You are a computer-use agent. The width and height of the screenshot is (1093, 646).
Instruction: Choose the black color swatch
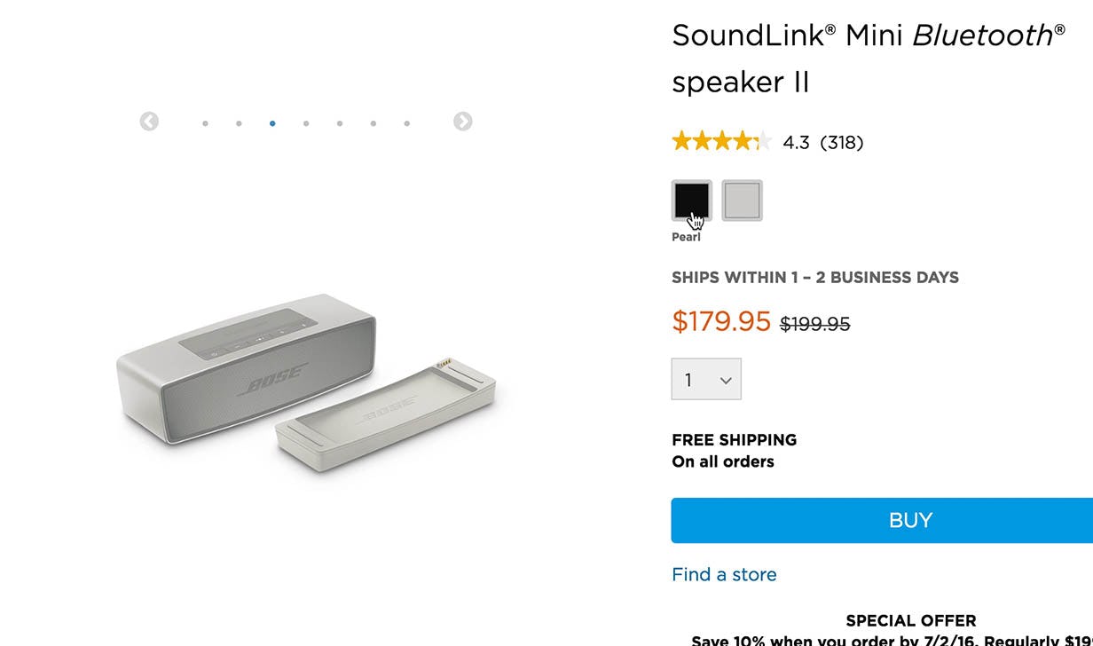click(x=691, y=200)
